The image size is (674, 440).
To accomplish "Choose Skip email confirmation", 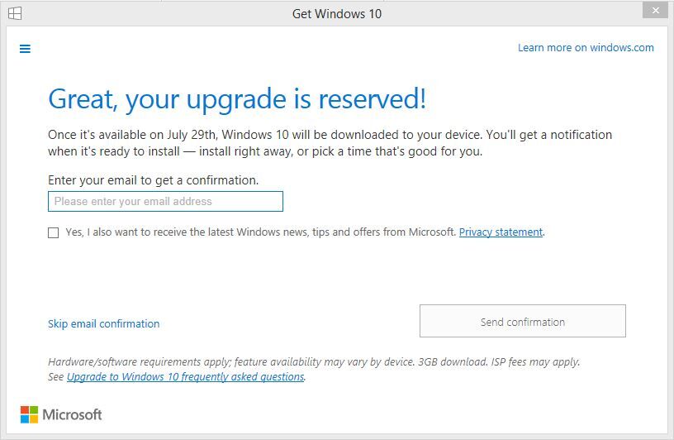I will pyautogui.click(x=104, y=324).
